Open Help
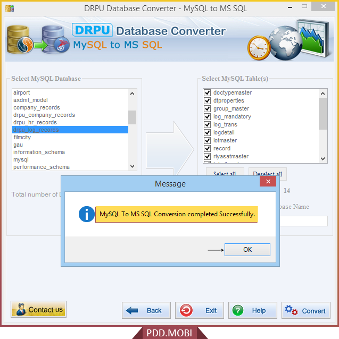Image resolution: width=339 pixels, height=339 pixels. (253, 310)
